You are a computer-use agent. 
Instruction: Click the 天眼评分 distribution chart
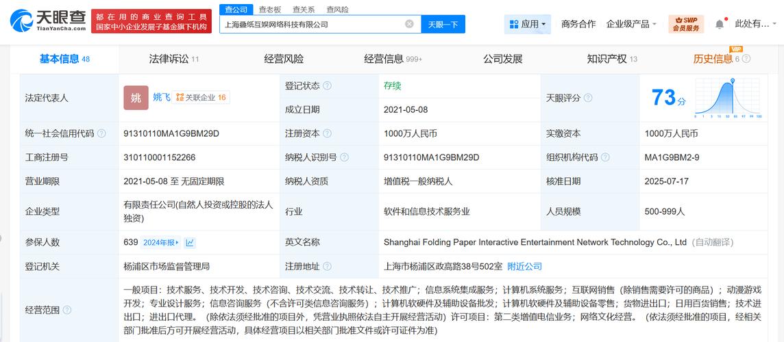click(x=728, y=98)
